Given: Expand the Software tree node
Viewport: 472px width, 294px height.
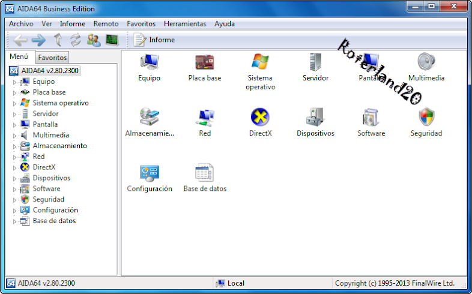Looking at the screenshot, I should point(14,189).
